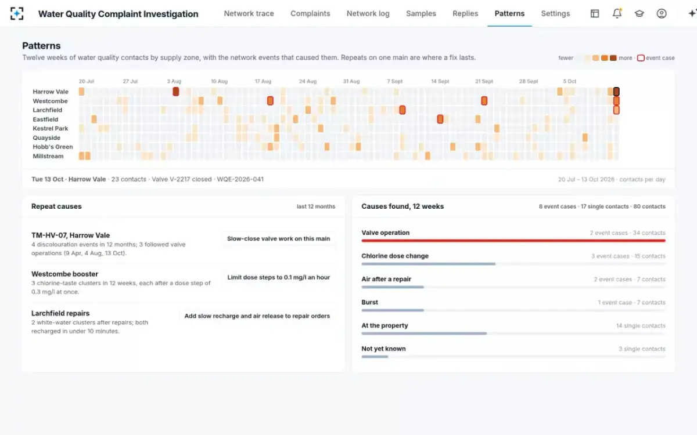Open the Replies tab
Image resolution: width=697 pixels, height=435 pixels.
pos(465,13)
